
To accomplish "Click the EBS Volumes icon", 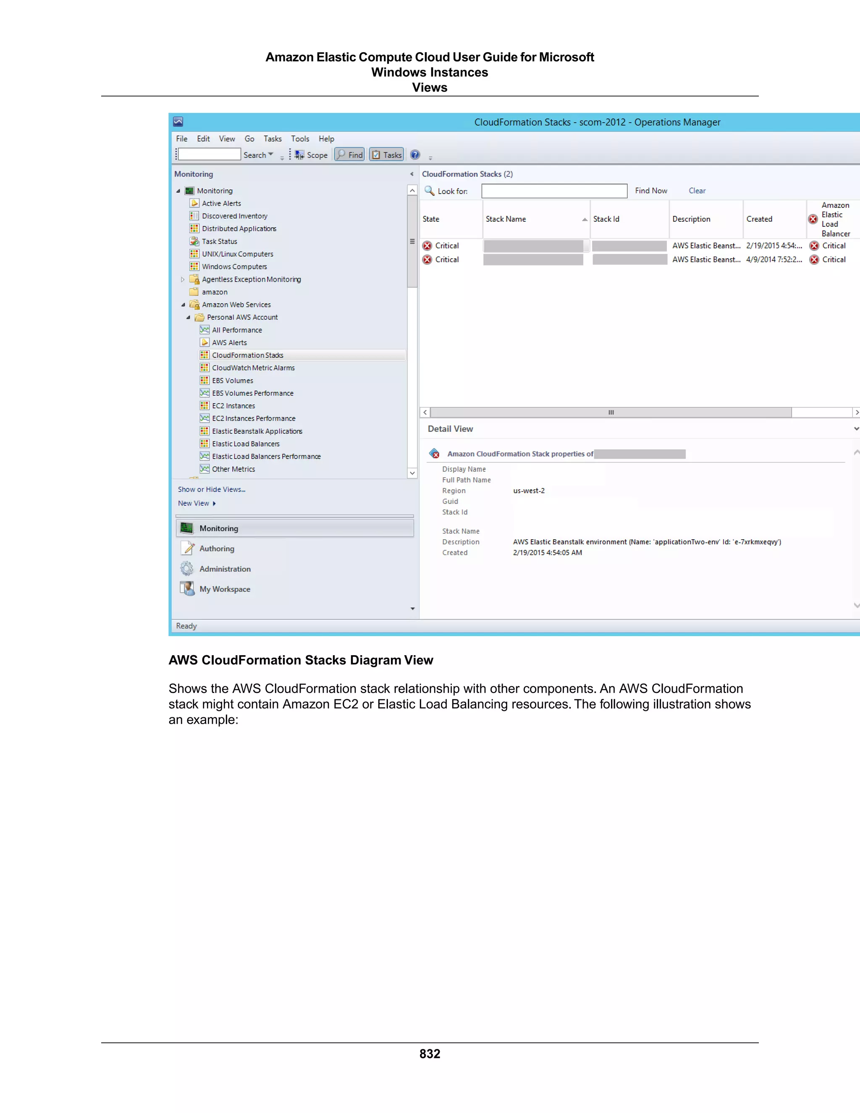I will tap(205, 380).
